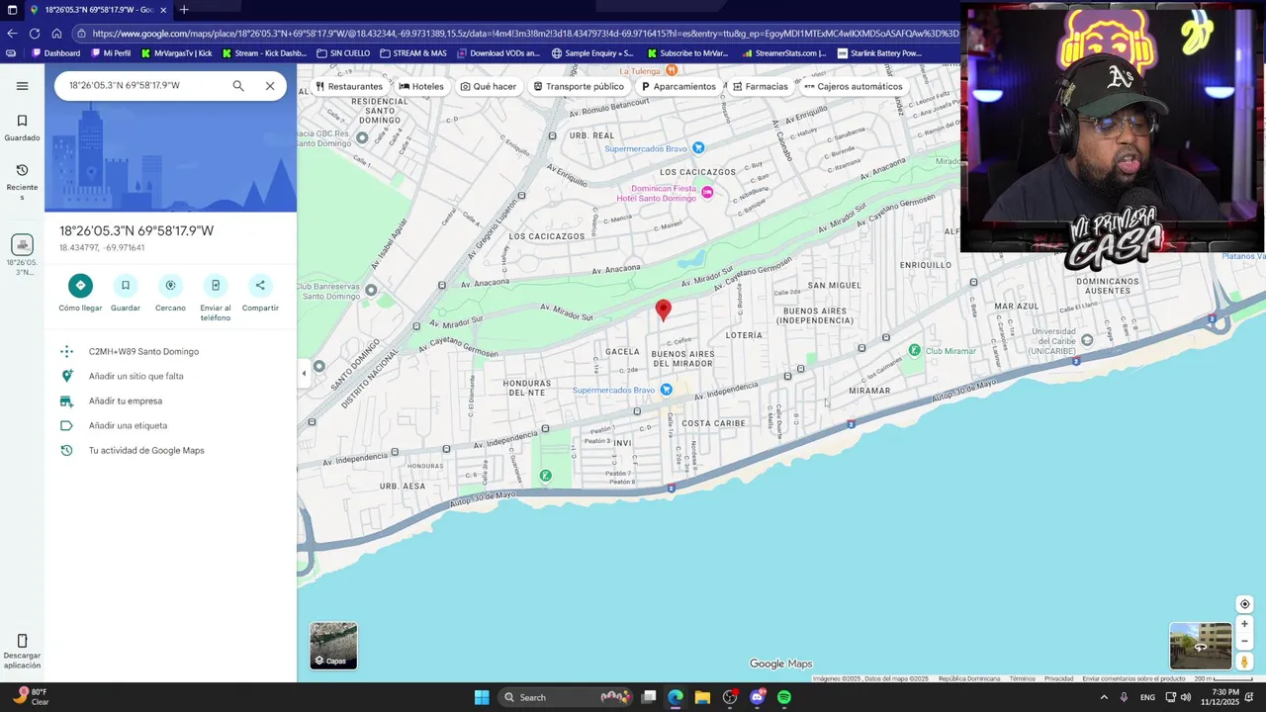
Task: Zoom in with the plus button
Action: pyautogui.click(x=1245, y=625)
